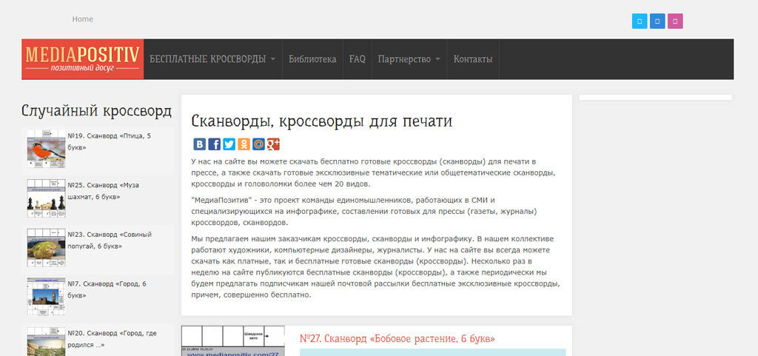Viewport: 758px width, 356px height.
Task: Click the MediaPositiv logo
Action: pyautogui.click(x=83, y=59)
